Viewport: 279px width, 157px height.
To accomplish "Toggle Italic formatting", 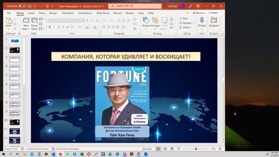I will point(54,27).
